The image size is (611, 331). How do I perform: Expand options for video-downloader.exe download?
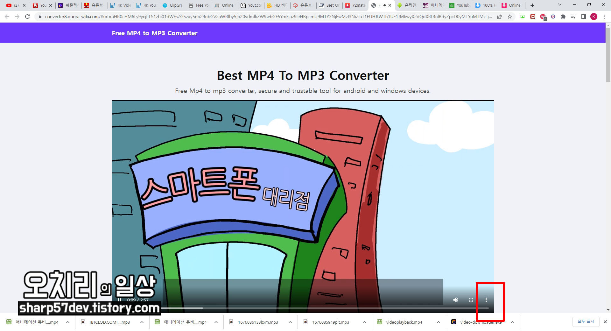pyautogui.click(x=512, y=322)
